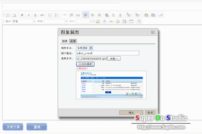Insert a bulleted list

click(x=57, y=15)
